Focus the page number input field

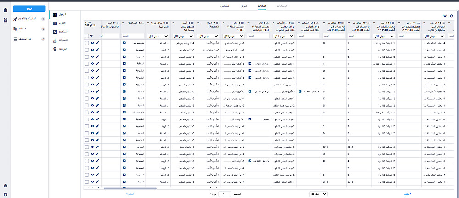224,194
